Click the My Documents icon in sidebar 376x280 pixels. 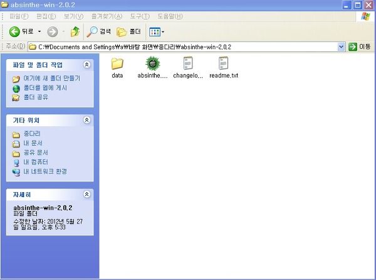[16, 144]
